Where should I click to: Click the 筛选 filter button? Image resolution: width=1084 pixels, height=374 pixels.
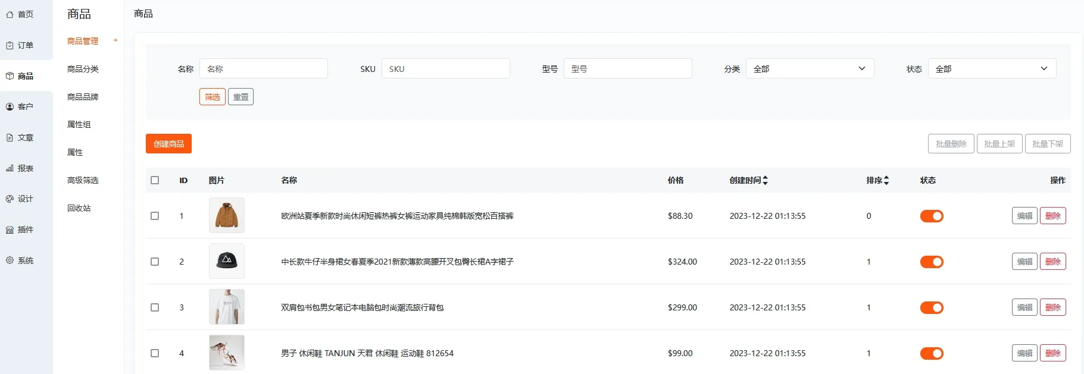213,97
